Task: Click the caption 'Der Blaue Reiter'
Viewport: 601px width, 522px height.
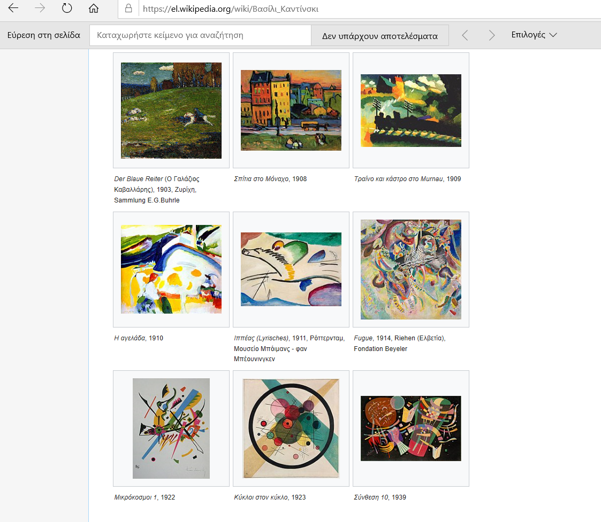Action: coord(139,179)
